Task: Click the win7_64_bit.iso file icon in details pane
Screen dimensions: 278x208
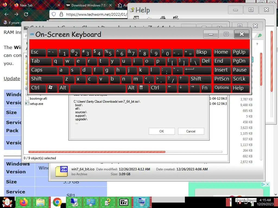Action: pos(61,171)
